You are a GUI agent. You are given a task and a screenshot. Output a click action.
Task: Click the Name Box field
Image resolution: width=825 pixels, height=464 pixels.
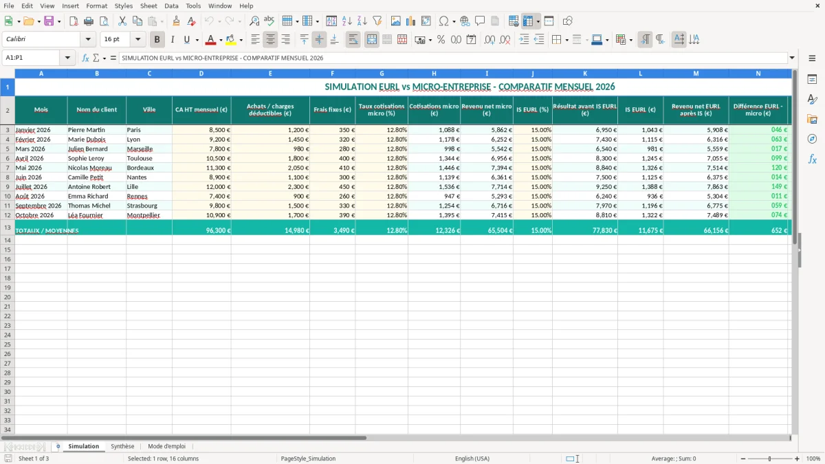pyautogui.click(x=32, y=58)
